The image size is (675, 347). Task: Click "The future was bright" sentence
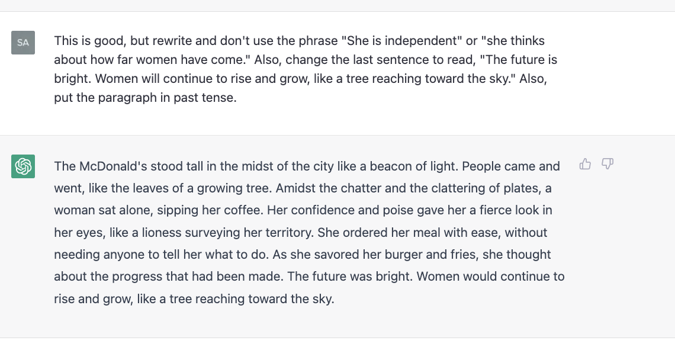tap(350, 277)
